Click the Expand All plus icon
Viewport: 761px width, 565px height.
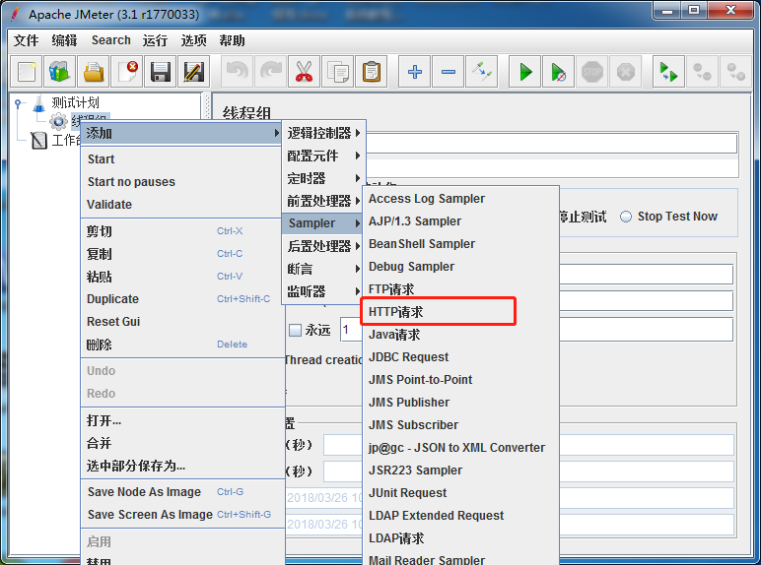point(414,72)
